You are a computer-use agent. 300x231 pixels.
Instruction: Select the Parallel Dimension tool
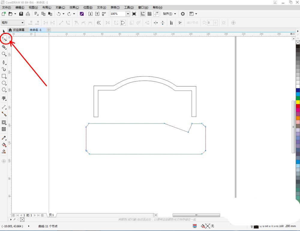point(4,107)
